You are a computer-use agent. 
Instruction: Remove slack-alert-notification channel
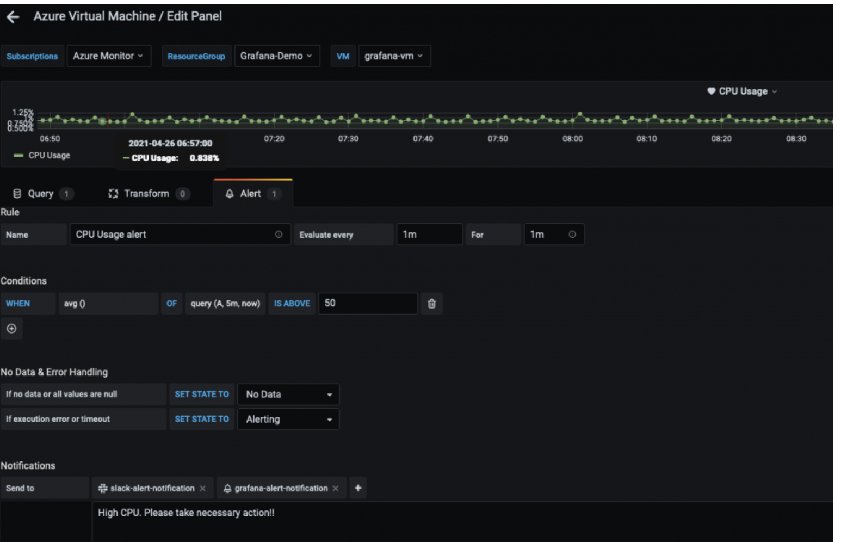click(202, 488)
